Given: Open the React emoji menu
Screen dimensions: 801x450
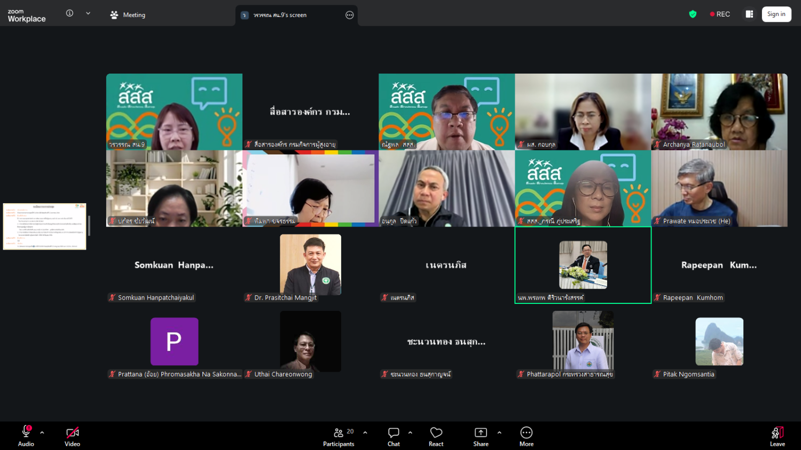Looking at the screenshot, I should pos(436,435).
